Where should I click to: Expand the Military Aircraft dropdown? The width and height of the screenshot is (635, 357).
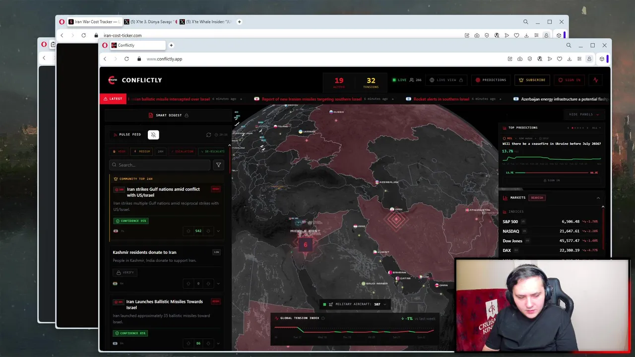[x=384, y=304]
